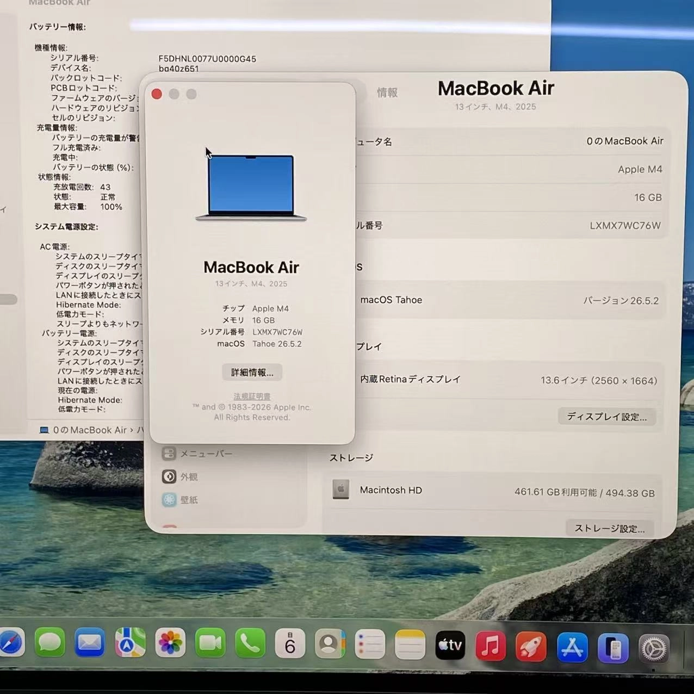Click 461.61 GB利用可能 / 494.38 GB value

[x=585, y=493]
